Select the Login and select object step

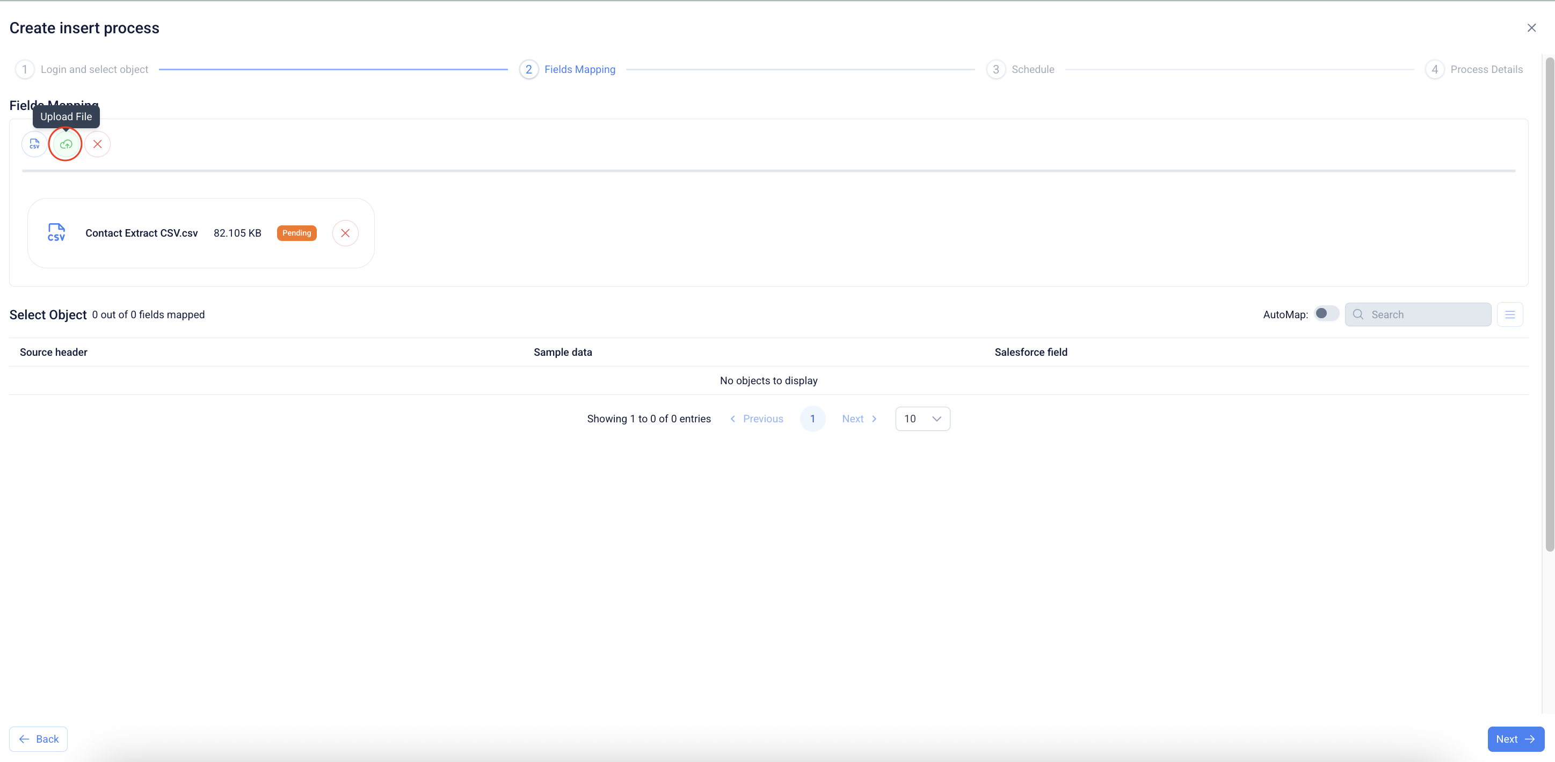pos(93,69)
